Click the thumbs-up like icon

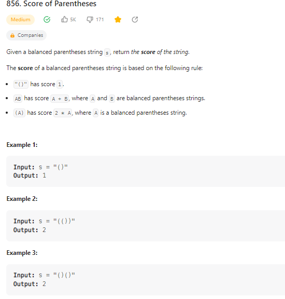[64, 19]
